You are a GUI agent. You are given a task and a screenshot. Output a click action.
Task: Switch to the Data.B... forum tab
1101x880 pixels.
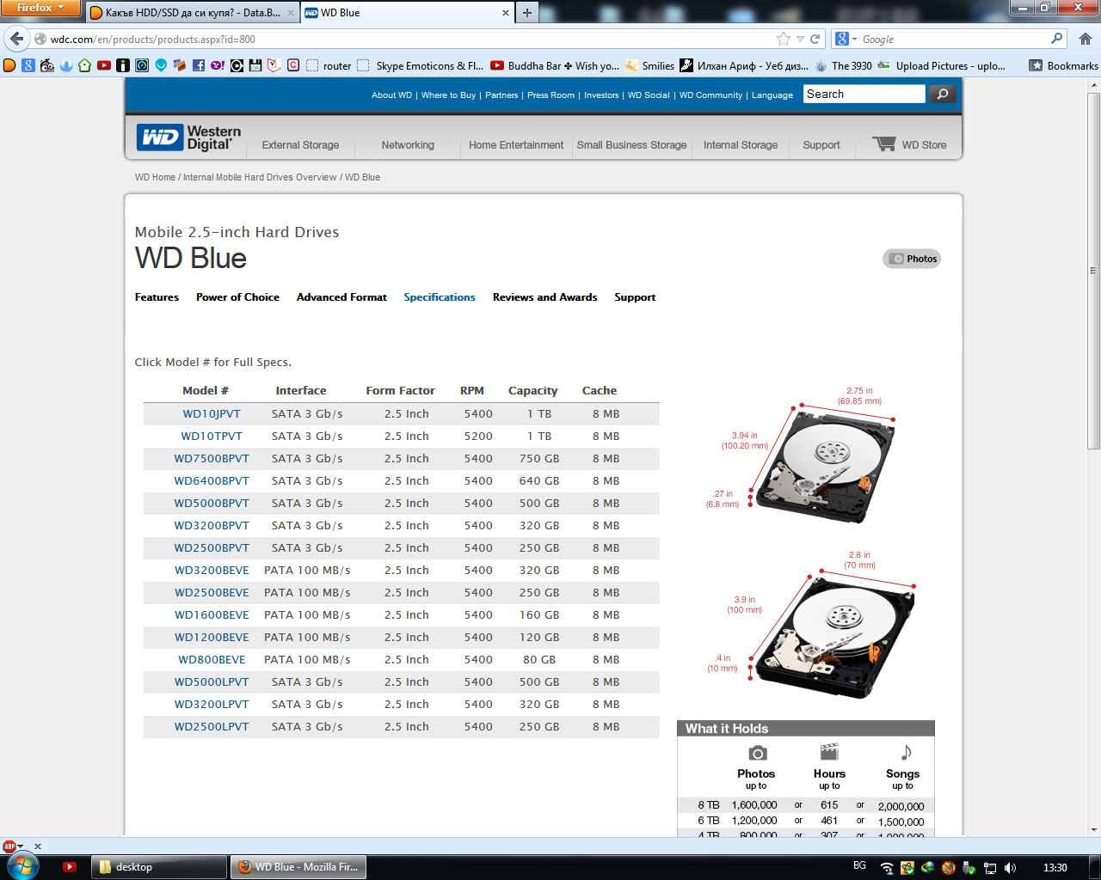[193, 13]
